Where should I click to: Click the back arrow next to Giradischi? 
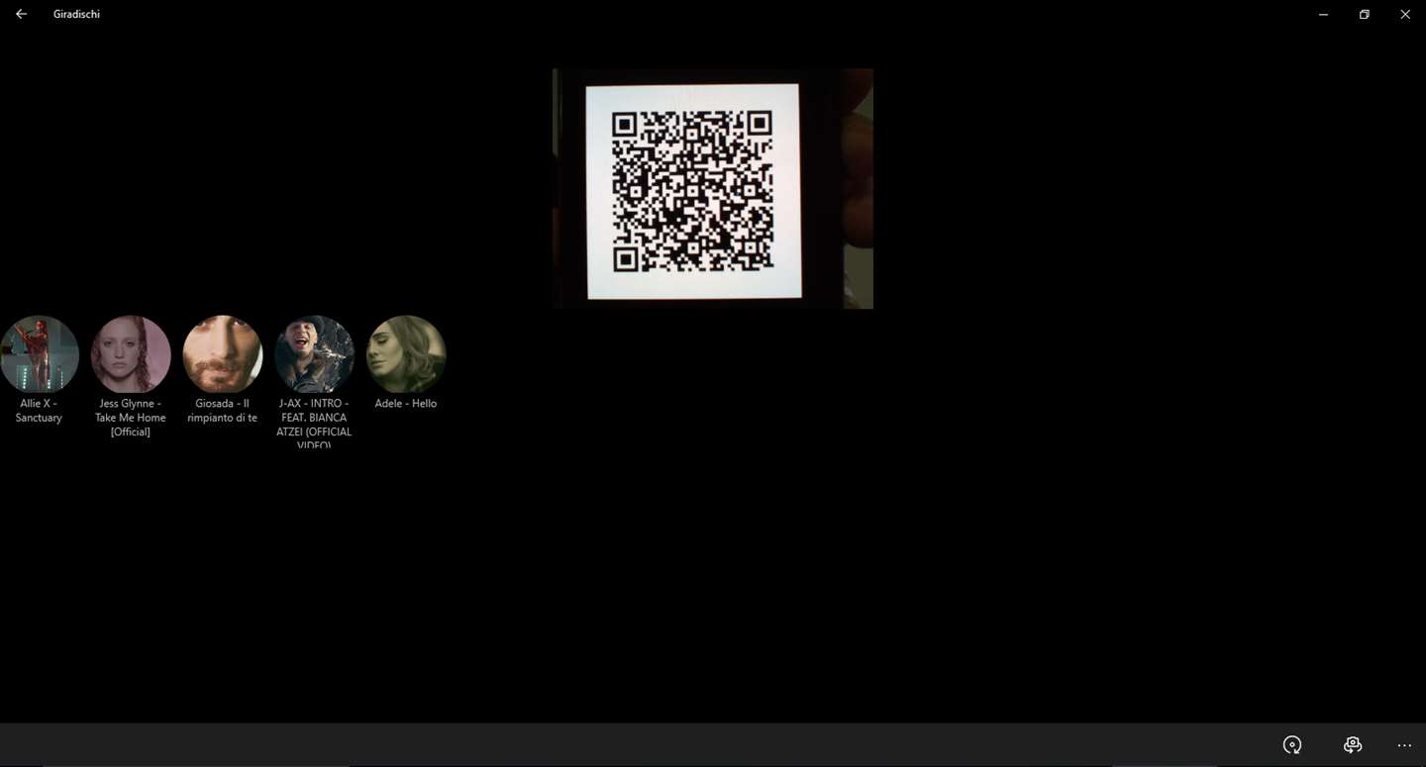(21, 14)
